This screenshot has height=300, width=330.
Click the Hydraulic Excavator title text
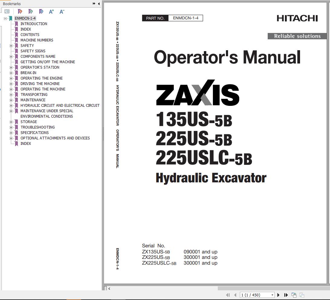click(x=211, y=178)
